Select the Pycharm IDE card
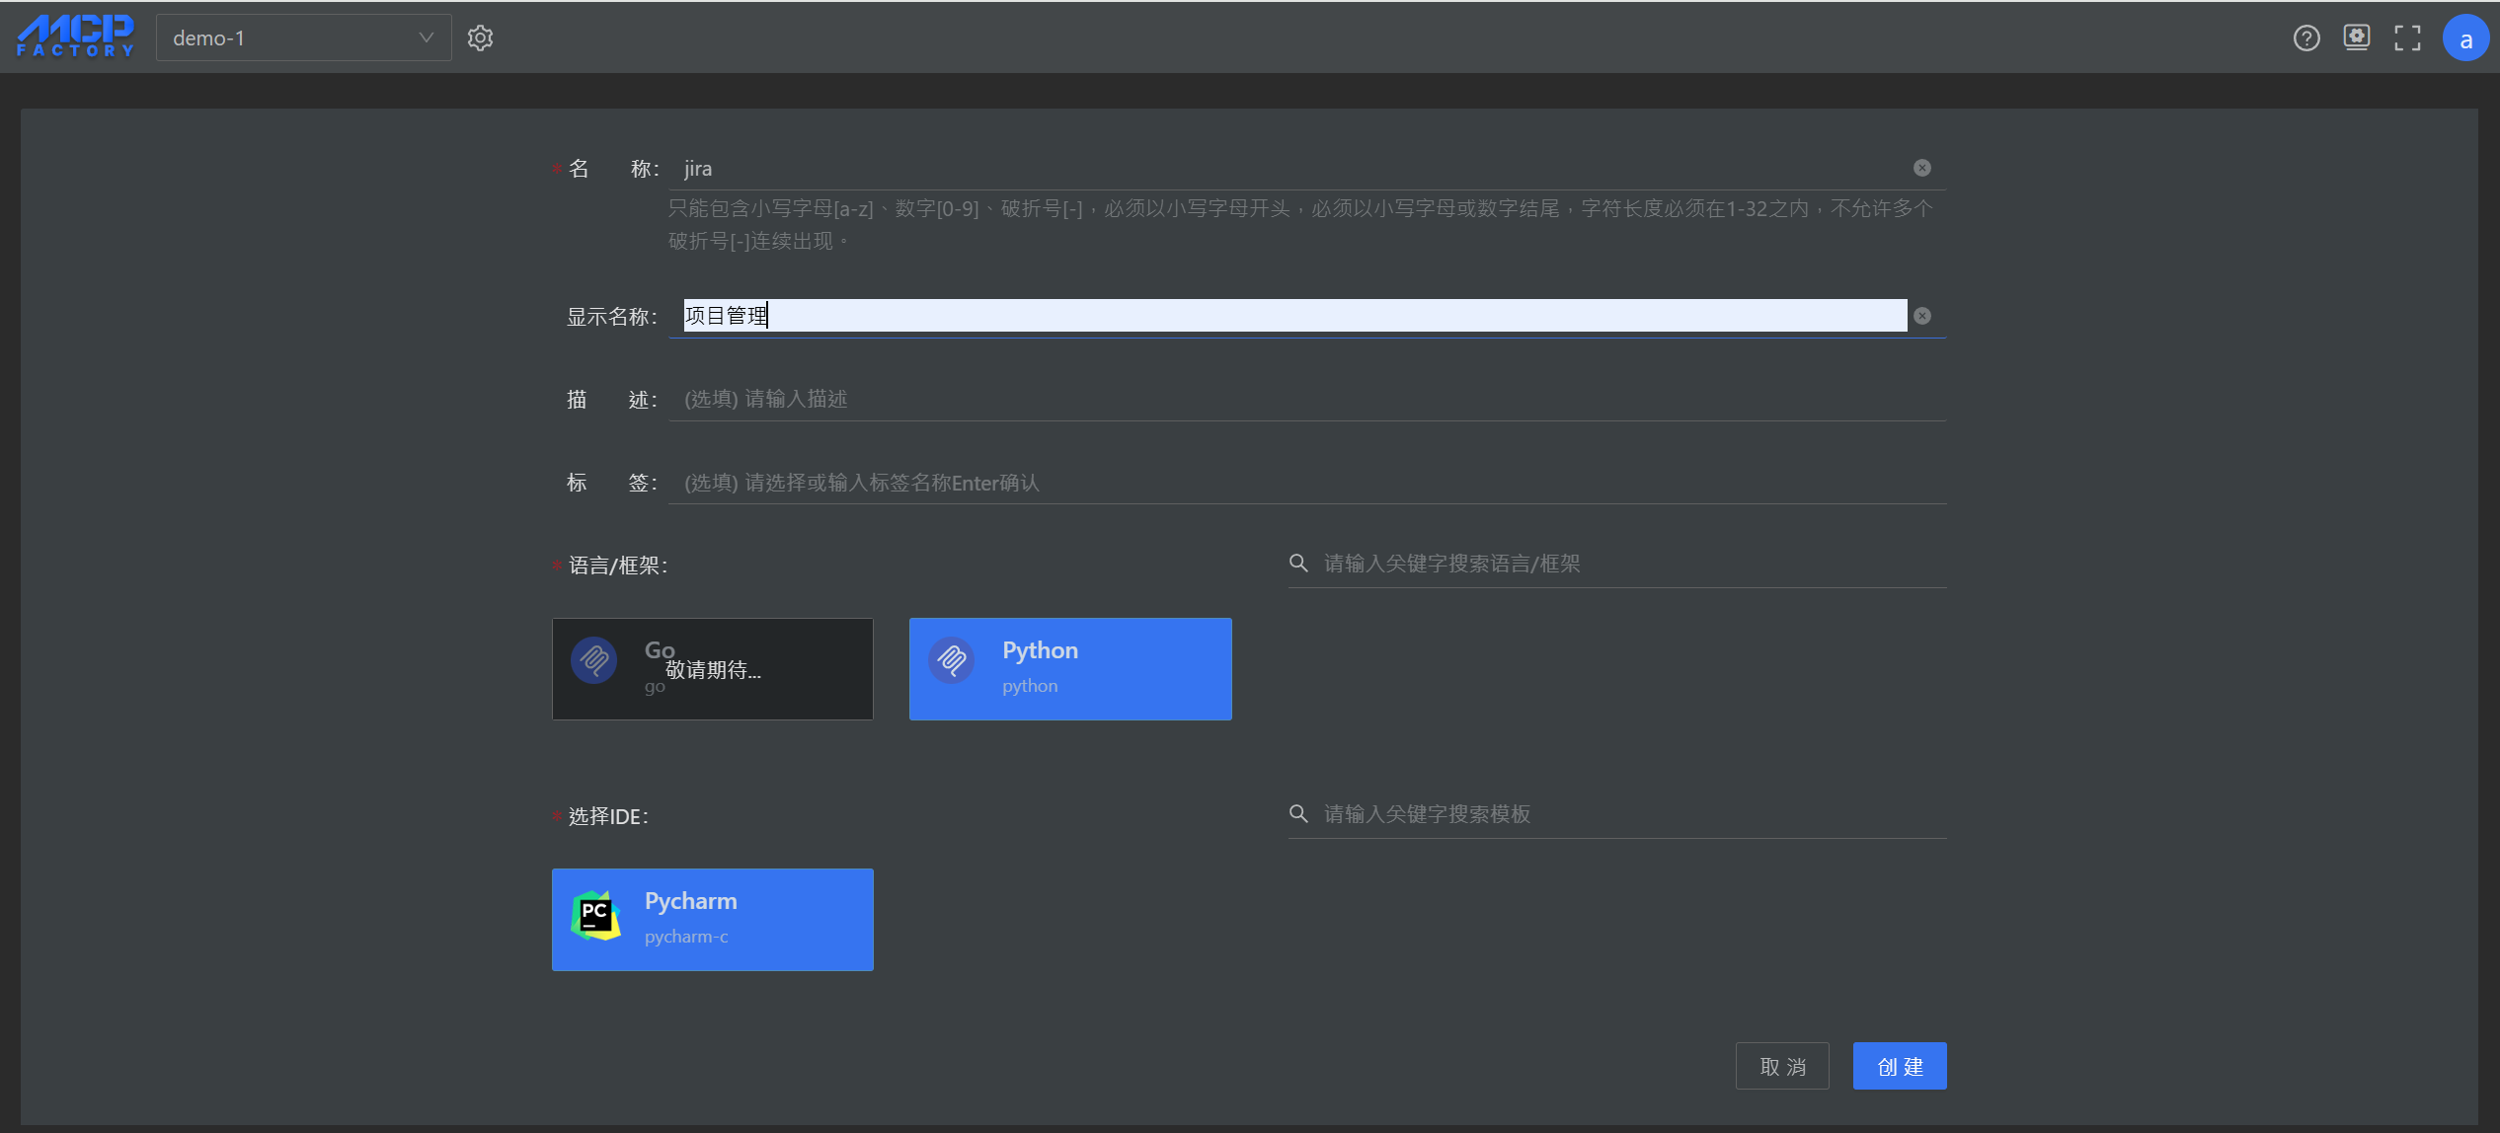 pos(712,919)
